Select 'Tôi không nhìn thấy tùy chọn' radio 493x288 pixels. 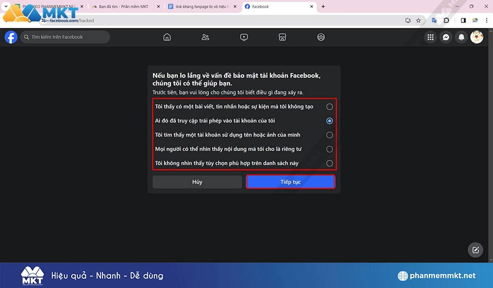point(329,163)
